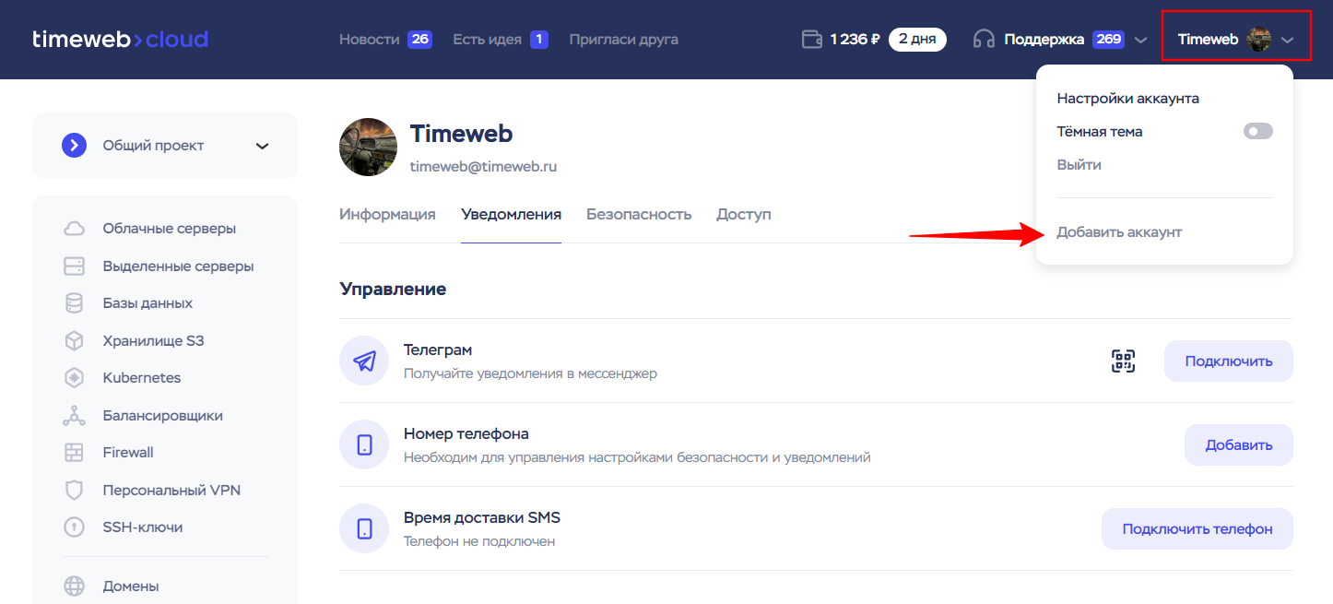Open Облачные серверы cloud icon in sidebar
This screenshot has width=1333, height=604.
point(74,229)
